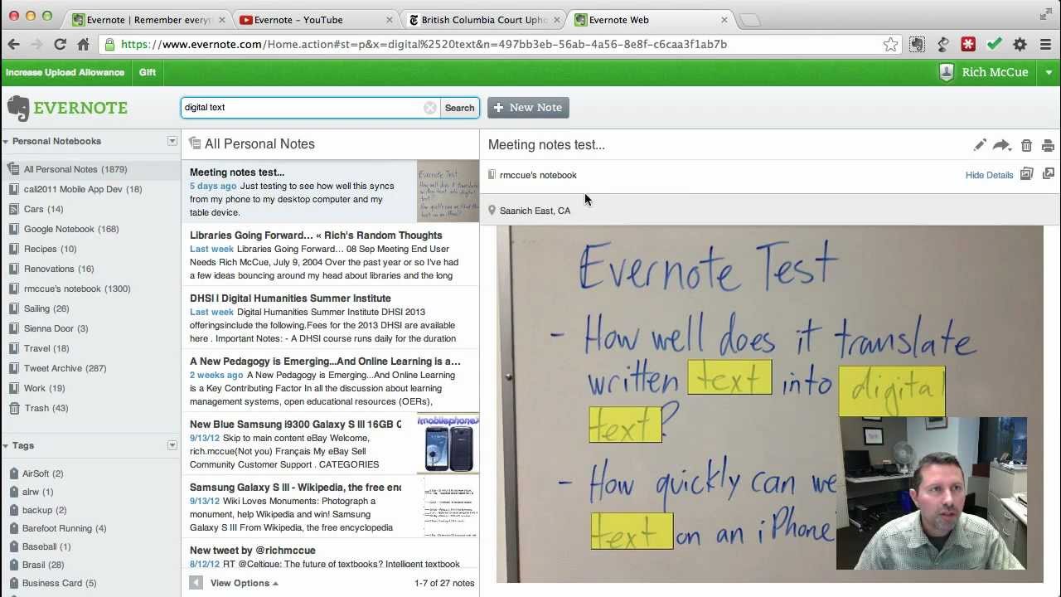Click the user avatar icon next to Rich McCue
Image resolution: width=1061 pixels, height=597 pixels.
point(947,72)
